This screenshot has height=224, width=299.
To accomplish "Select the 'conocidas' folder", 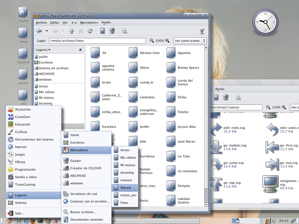I will point(142,97).
